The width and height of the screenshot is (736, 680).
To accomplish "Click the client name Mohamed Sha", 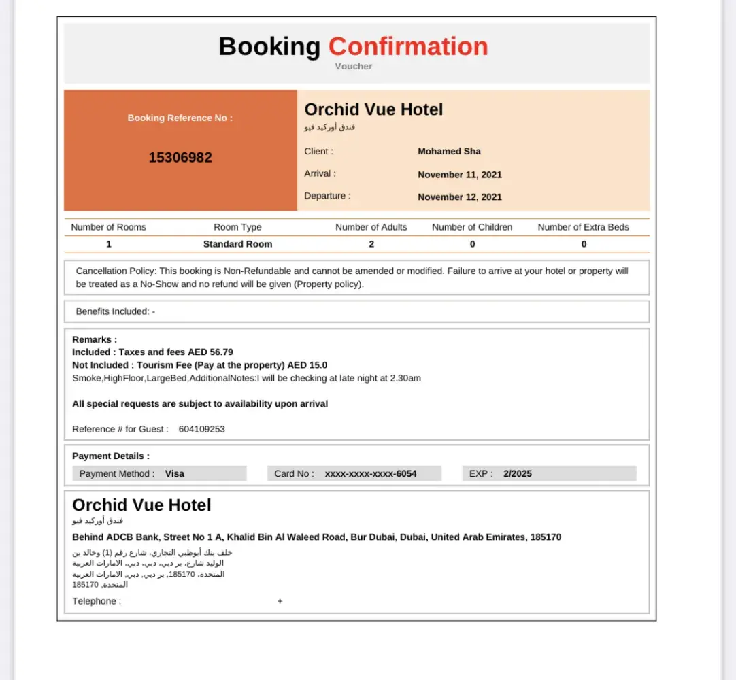I will tap(449, 152).
